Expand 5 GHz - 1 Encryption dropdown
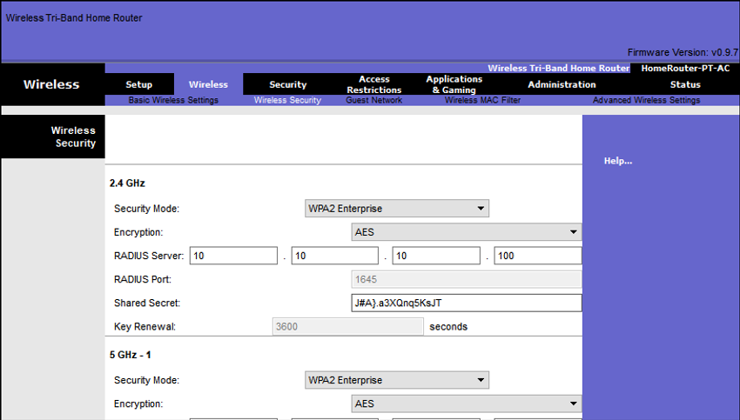Image resolution: width=740 pixels, height=420 pixels. [x=466, y=403]
